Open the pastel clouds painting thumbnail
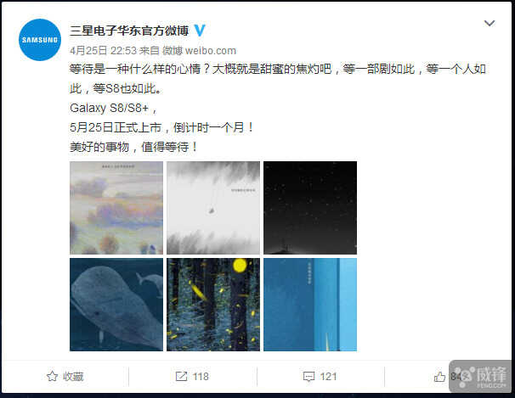The width and height of the screenshot is (515, 398). click(x=116, y=208)
